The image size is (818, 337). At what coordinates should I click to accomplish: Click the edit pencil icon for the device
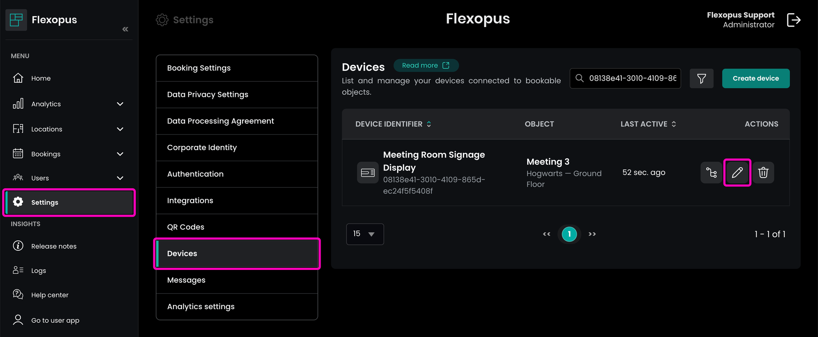tap(737, 173)
